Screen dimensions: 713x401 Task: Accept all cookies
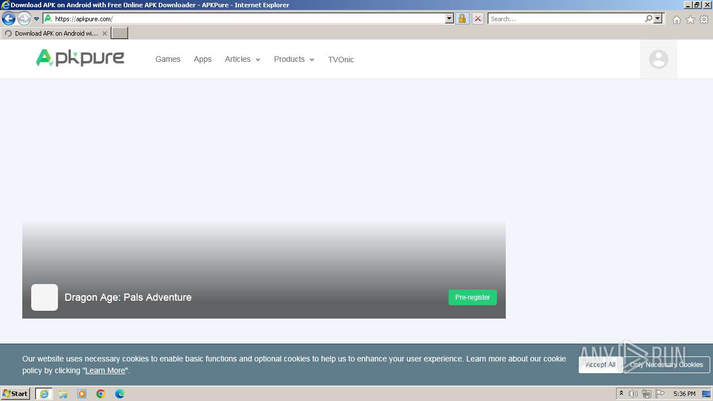pos(600,365)
